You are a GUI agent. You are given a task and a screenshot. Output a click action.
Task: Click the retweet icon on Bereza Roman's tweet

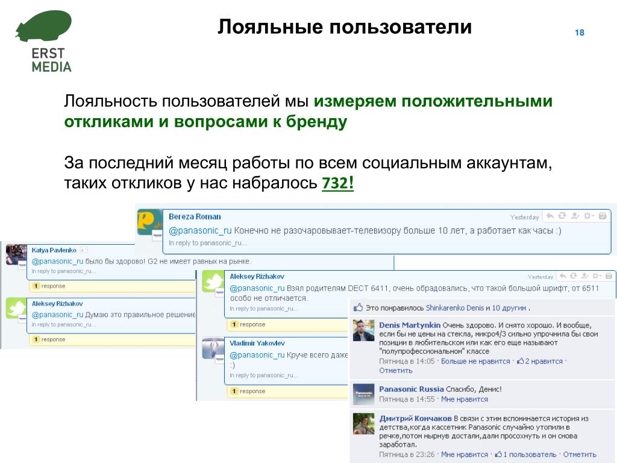(x=562, y=216)
